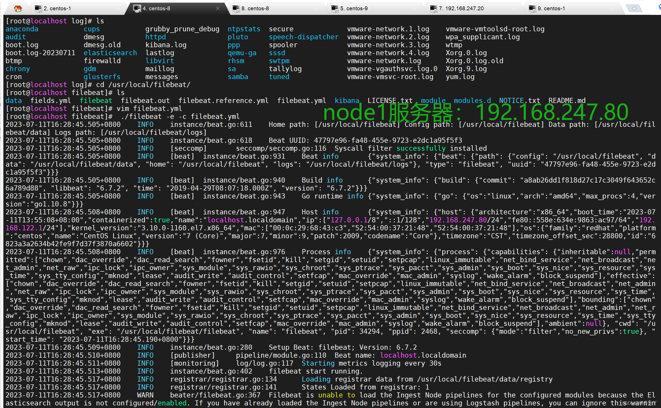Click 'filebeat start running.' message
Viewport: 661px width, 408px height.
click(316, 371)
